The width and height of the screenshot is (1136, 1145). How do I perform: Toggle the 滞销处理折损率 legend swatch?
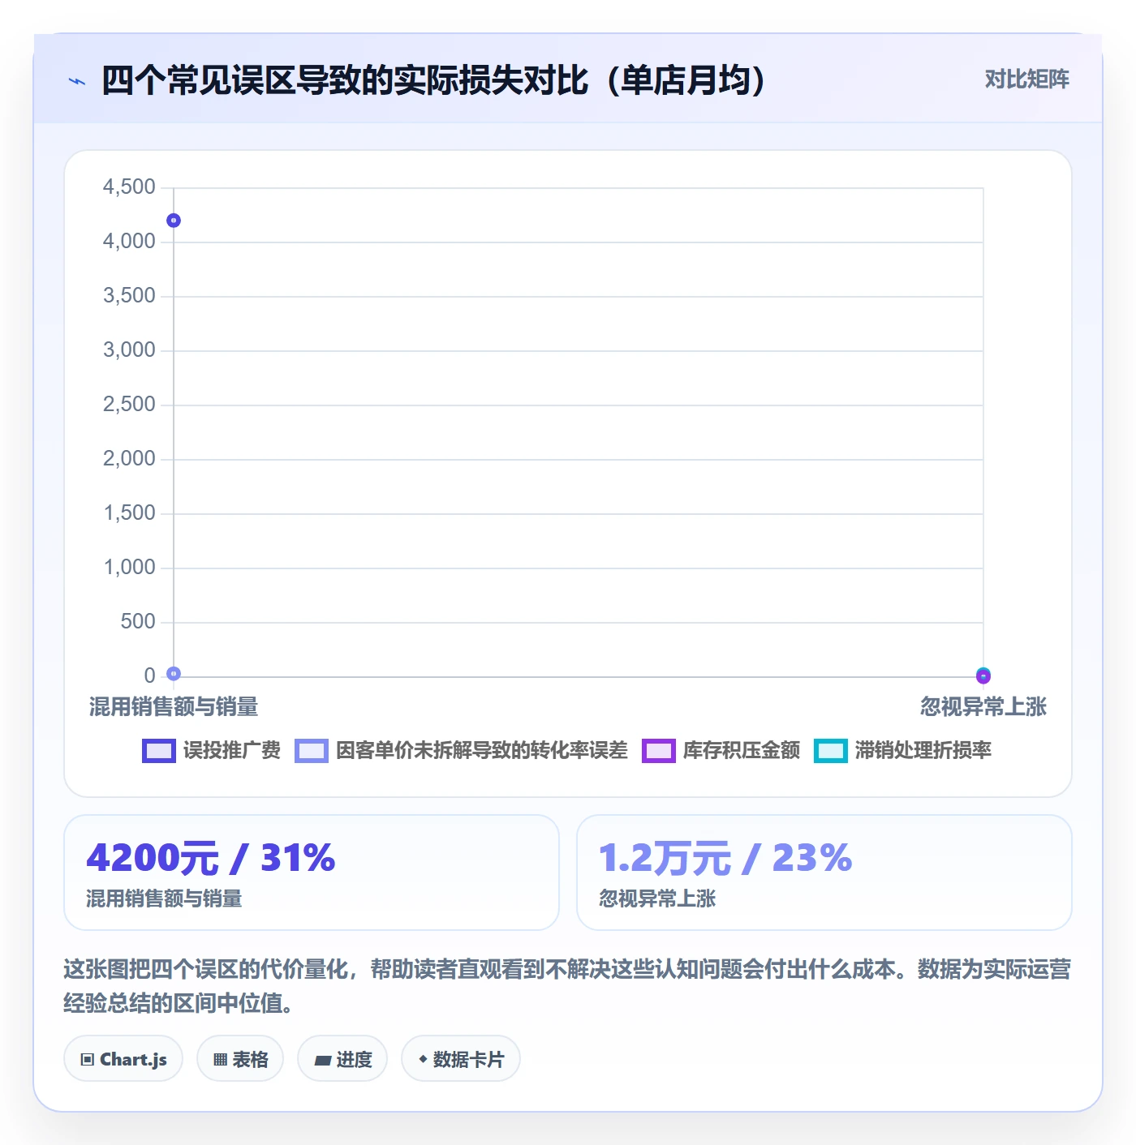(830, 751)
